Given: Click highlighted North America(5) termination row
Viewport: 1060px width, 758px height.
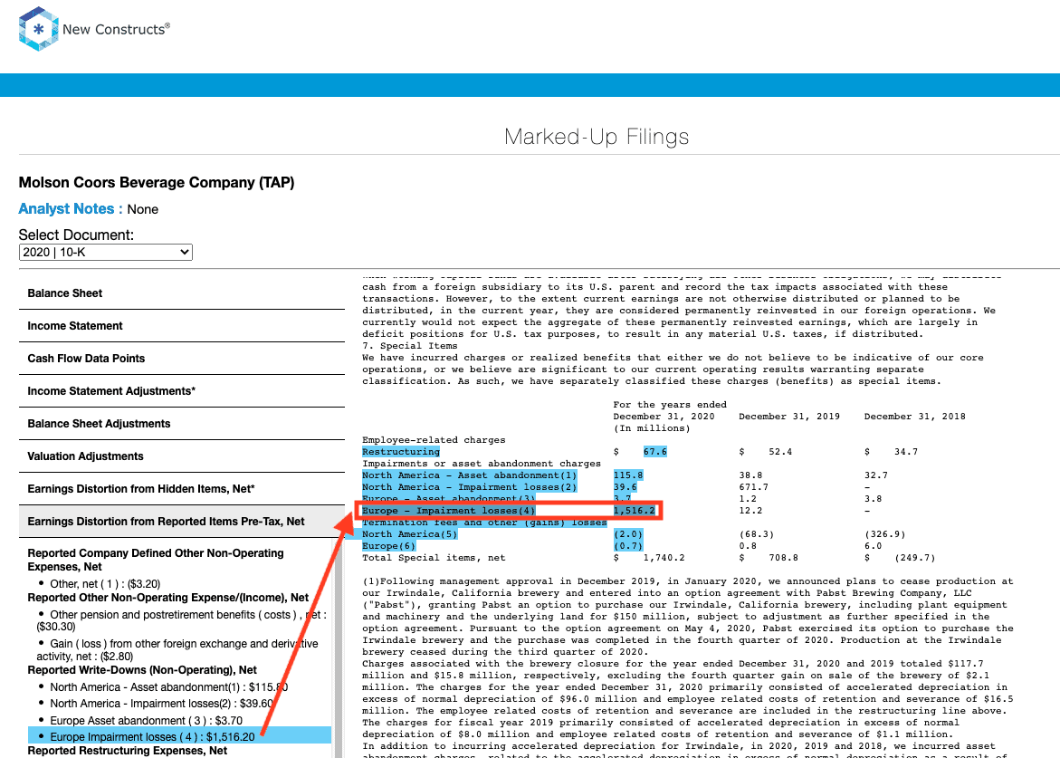Looking at the screenshot, I should click(410, 534).
